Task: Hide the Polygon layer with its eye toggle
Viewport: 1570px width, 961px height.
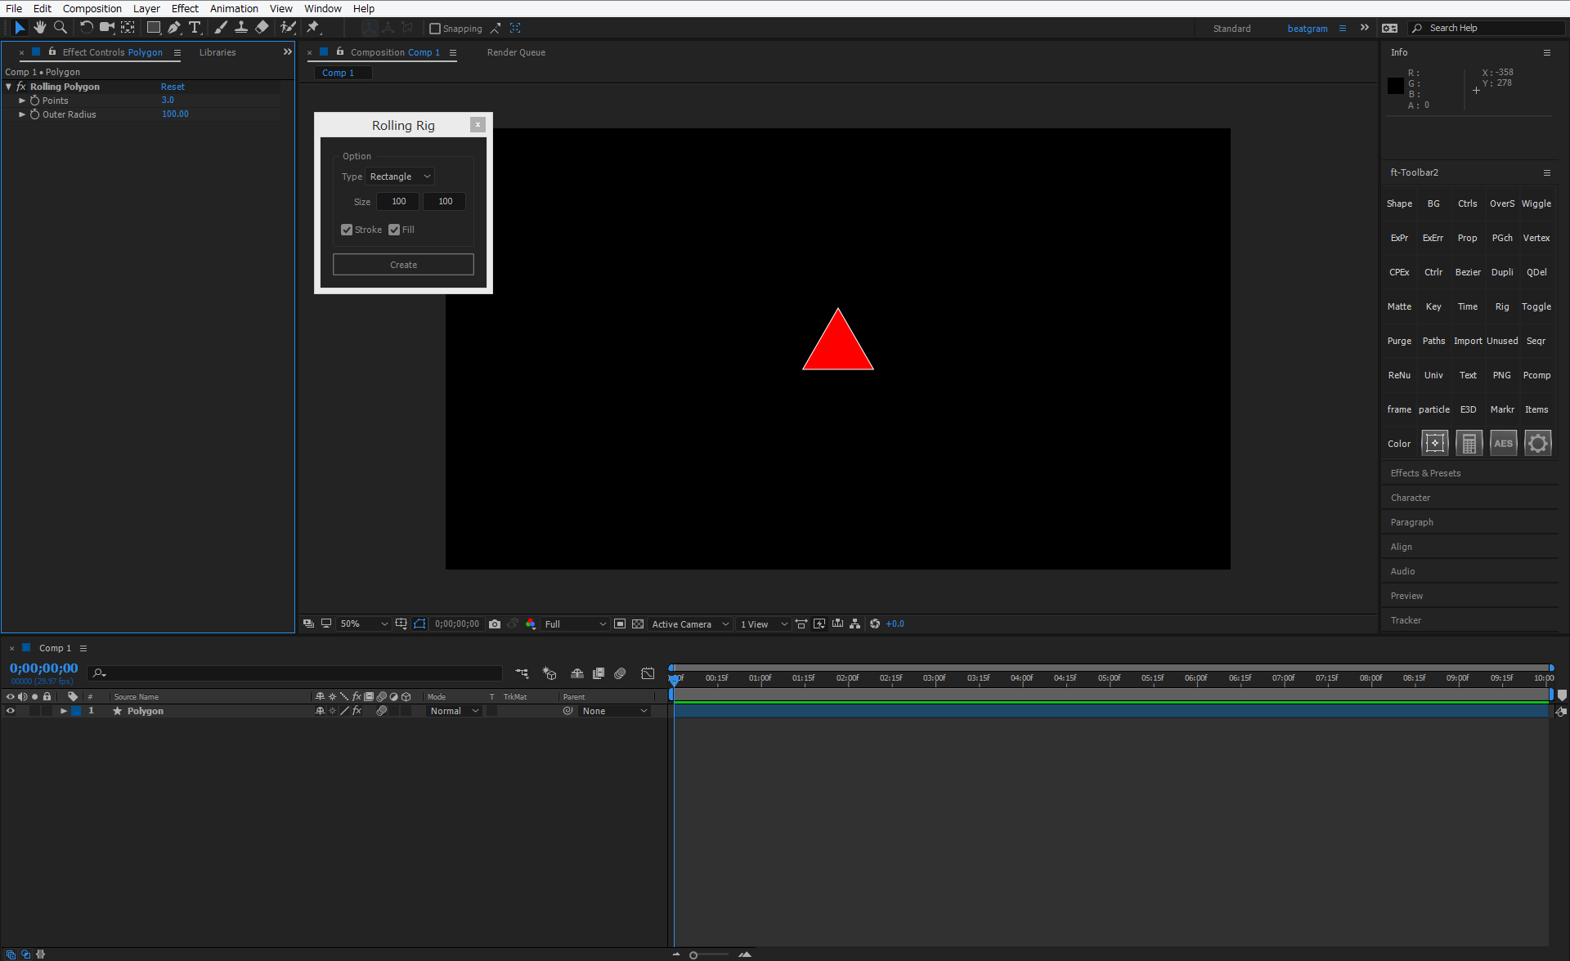Action: tap(11, 711)
